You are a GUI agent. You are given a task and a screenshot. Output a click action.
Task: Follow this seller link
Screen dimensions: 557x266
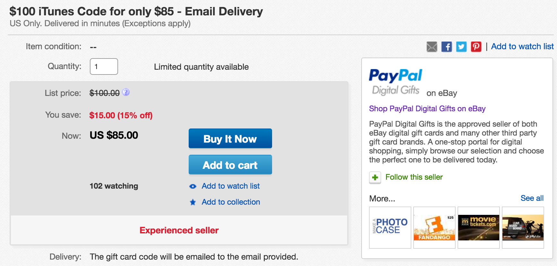coord(414,177)
